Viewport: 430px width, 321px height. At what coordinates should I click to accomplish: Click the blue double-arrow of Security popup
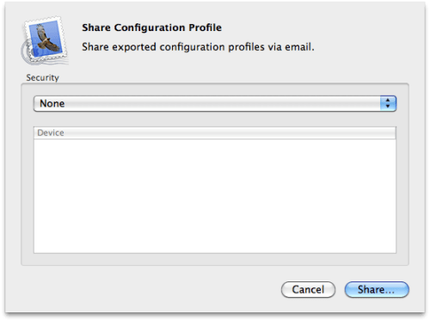coord(388,103)
